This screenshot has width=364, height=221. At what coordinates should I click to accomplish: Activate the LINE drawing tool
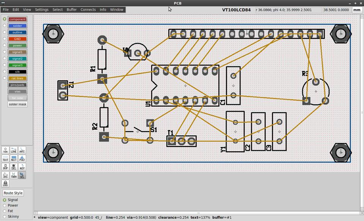[x=14, y=150]
